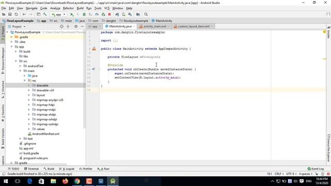Screen dimensions: 331x186
Task: Open the Build menu
Action: click(x=80, y=8)
